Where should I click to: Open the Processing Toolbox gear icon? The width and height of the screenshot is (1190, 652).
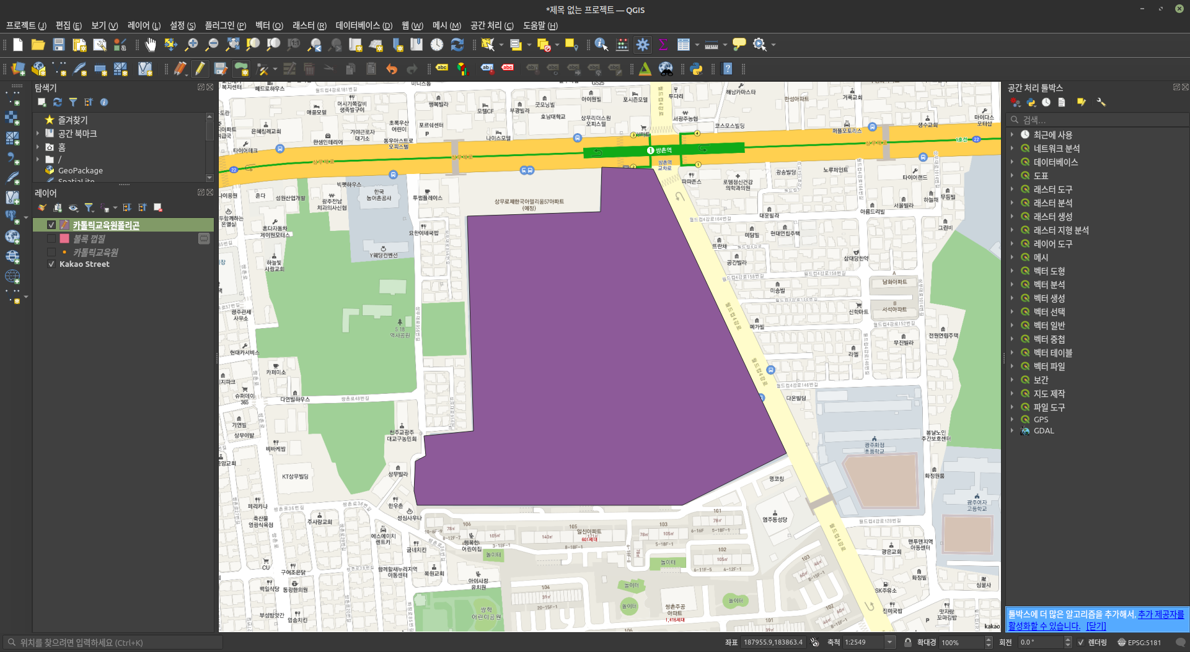tap(643, 45)
